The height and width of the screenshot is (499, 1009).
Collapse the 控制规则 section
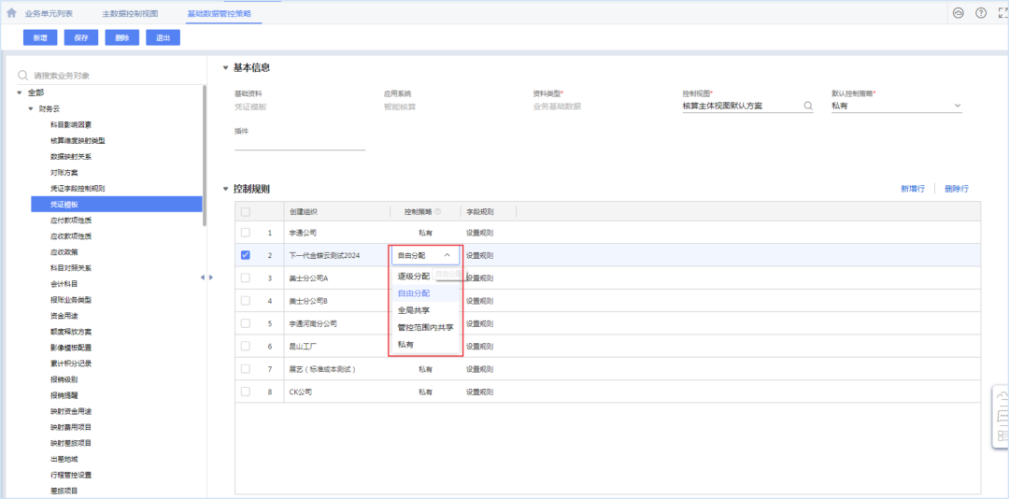(225, 190)
